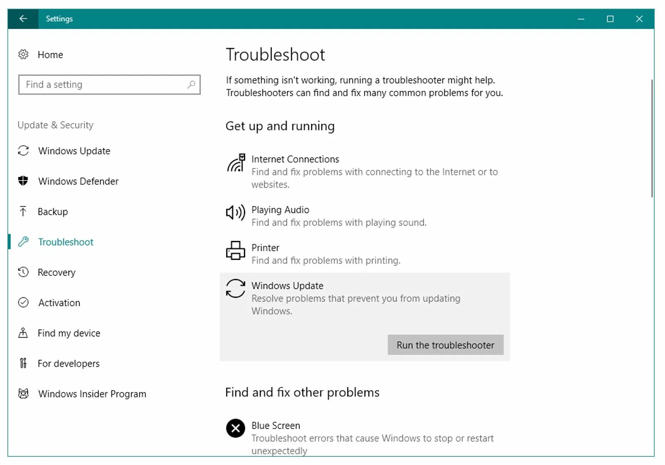Click the Troubleshoot page heading
This screenshot has height=465, width=665.
pyautogui.click(x=275, y=55)
